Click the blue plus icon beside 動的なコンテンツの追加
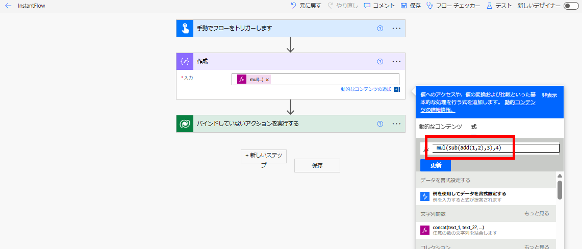 pos(396,89)
